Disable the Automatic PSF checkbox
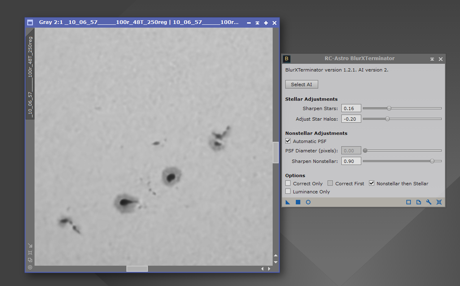This screenshot has height=286, width=460. 288,141
